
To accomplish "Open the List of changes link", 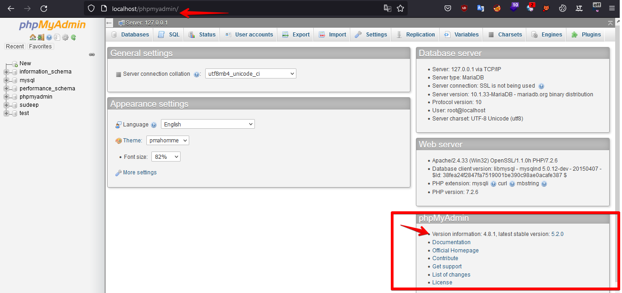I will (x=451, y=275).
